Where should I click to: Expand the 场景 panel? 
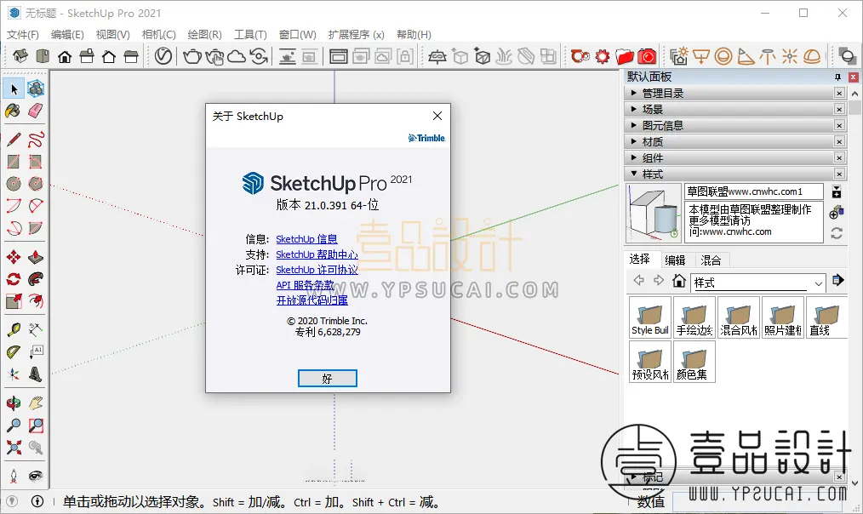pos(729,109)
